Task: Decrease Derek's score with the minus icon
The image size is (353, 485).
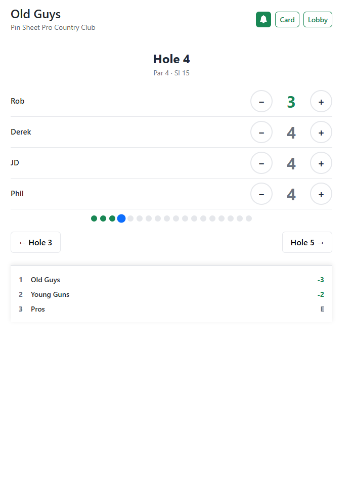Action: coord(261,132)
